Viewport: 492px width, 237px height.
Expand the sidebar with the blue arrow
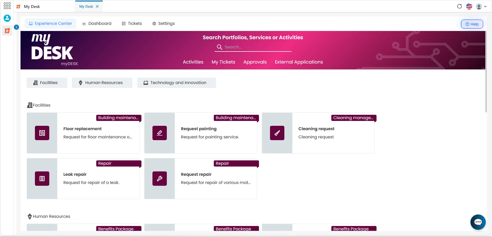pos(16,27)
